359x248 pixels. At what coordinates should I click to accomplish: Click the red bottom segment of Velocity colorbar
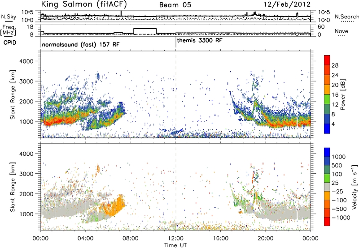tap(327, 221)
